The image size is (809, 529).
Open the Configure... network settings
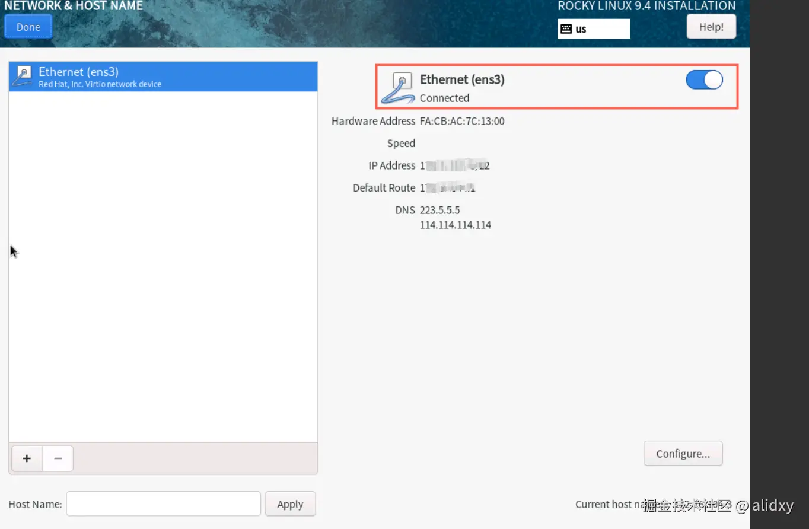(x=683, y=454)
